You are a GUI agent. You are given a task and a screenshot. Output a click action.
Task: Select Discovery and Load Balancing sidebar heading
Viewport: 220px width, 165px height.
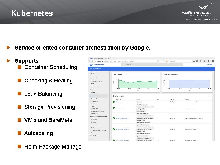[98, 117]
